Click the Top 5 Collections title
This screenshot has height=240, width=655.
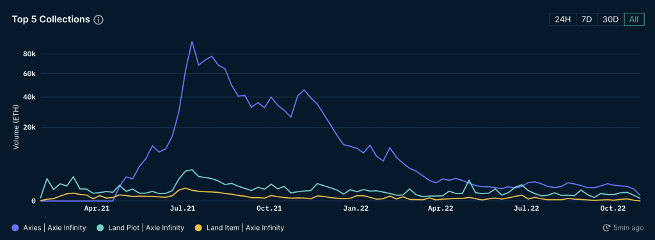(51, 19)
